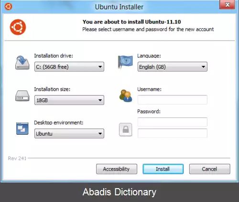Open the Installation drive dropdown

tap(69, 67)
